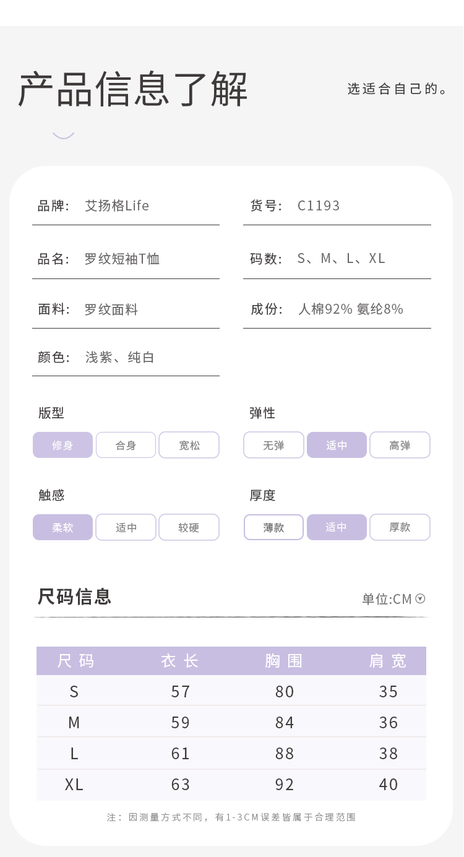Click the 尺码 column header

point(75,661)
